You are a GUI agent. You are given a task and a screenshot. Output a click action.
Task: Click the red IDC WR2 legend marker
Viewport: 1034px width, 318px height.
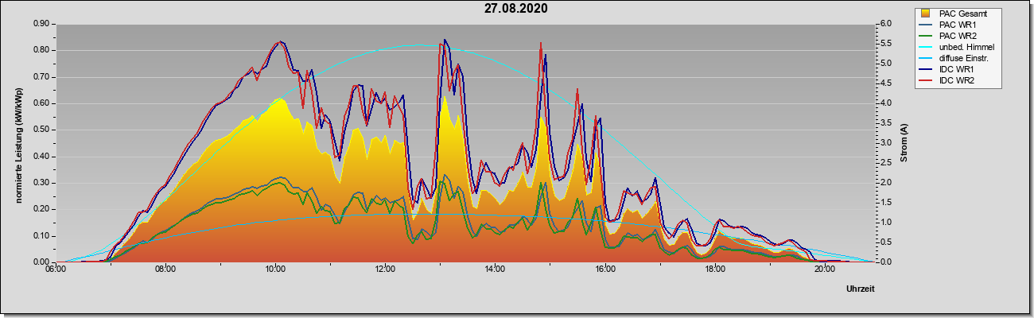926,80
